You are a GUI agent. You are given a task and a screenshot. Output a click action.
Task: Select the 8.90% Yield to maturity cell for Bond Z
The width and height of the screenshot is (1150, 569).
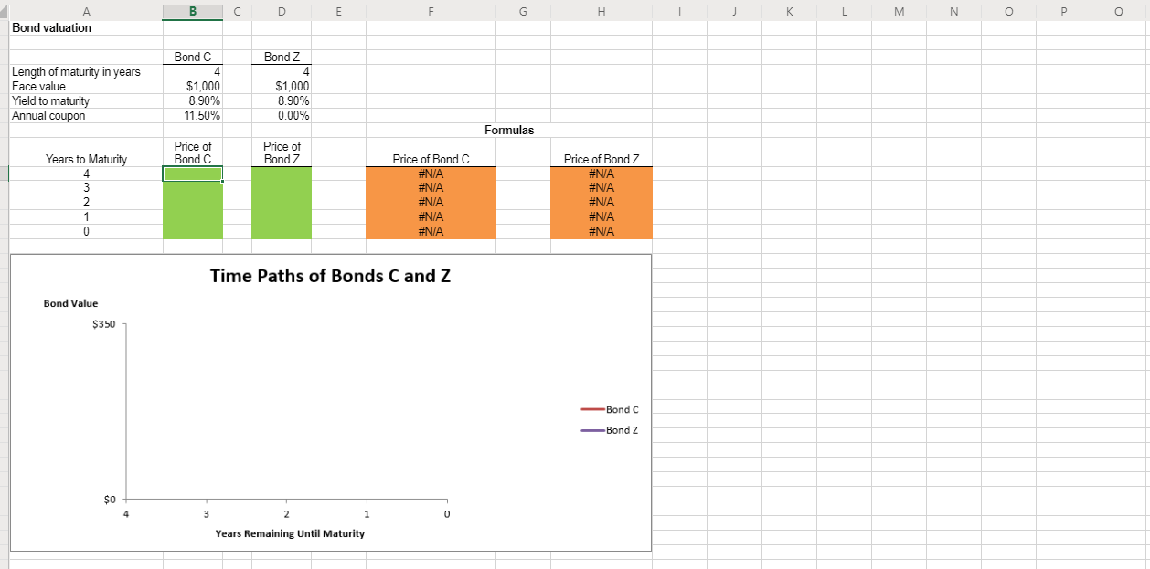(x=281, y=100)
